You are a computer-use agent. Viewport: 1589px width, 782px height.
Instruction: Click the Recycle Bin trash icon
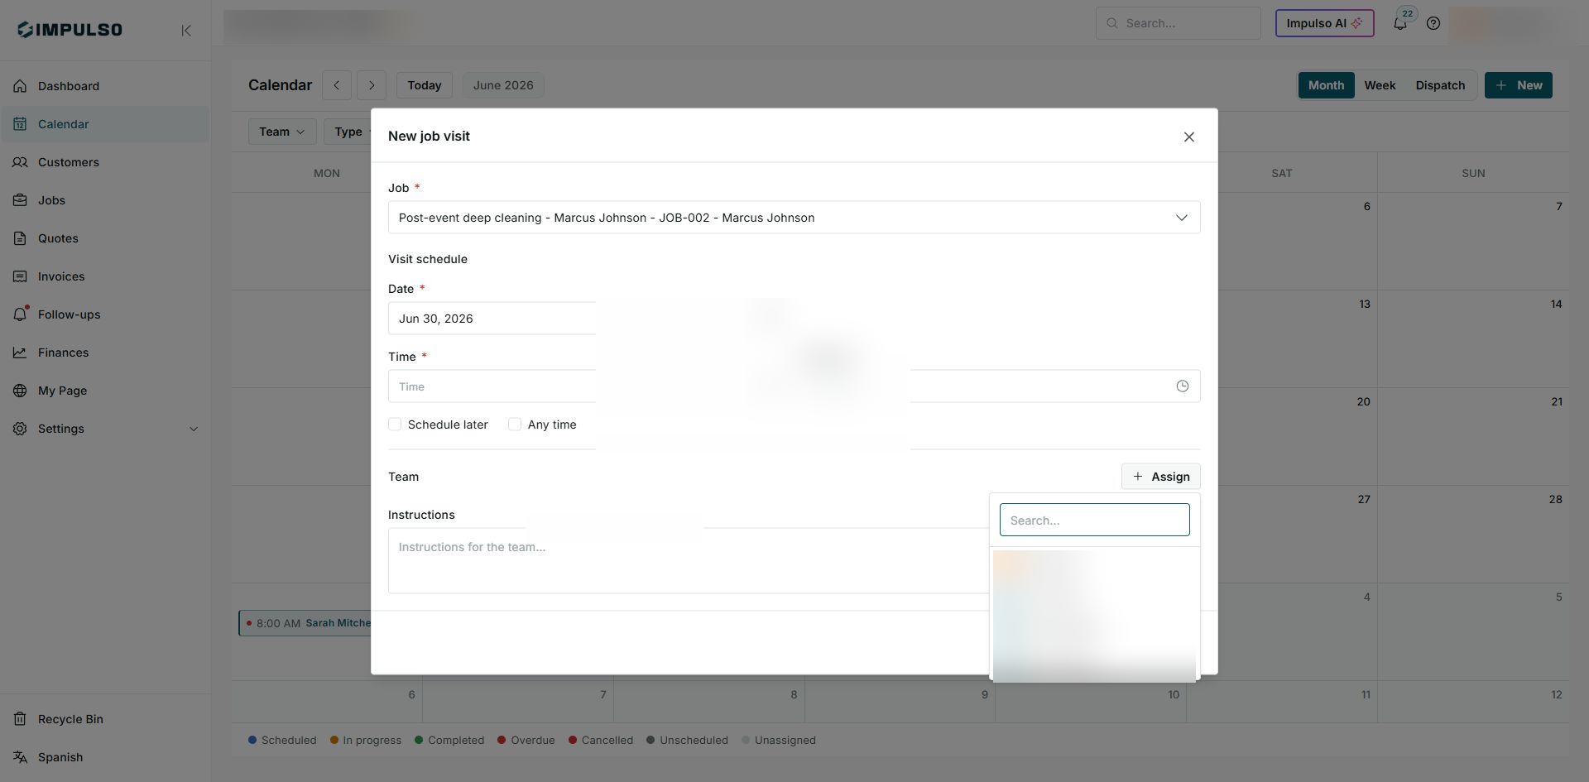pos(20,719)
